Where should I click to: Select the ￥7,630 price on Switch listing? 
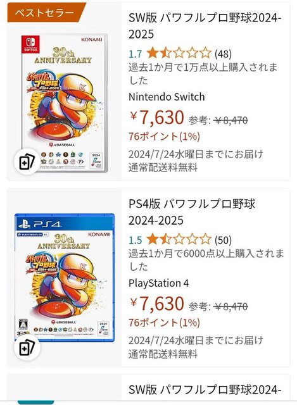(x=157, y=117)
